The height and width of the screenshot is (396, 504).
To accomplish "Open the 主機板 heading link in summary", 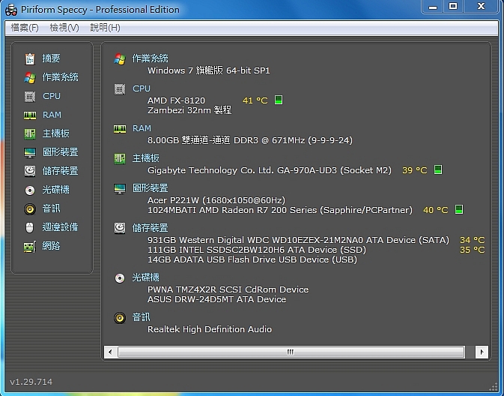I will [x=146, y=158].
